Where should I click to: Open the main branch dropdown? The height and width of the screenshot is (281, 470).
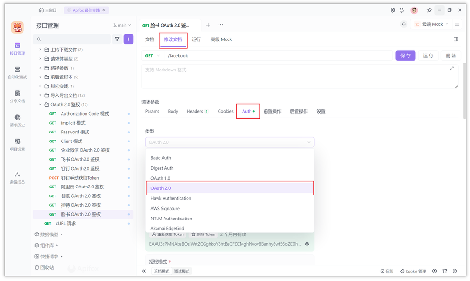pyautogui.click(x=122, y=25)
